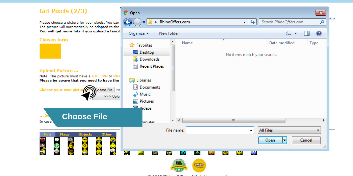Click horizontal scrollbar left arrow
The height and width of the screenshot is (176, 353).
coord(179,120)
